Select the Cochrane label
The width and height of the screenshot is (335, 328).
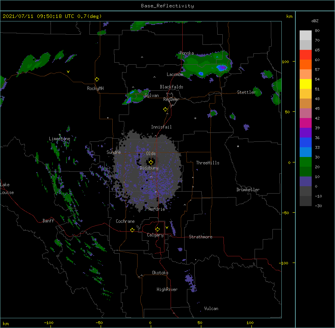click(125, 221)
